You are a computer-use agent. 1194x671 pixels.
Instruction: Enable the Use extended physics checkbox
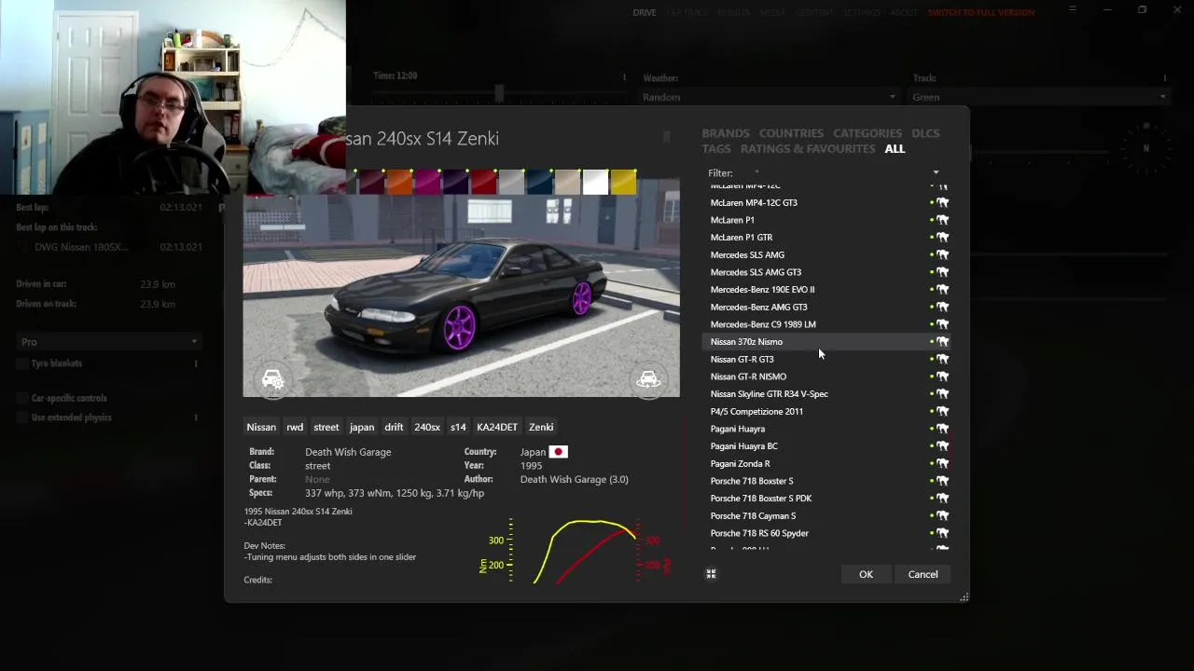[x=21, y=418]
